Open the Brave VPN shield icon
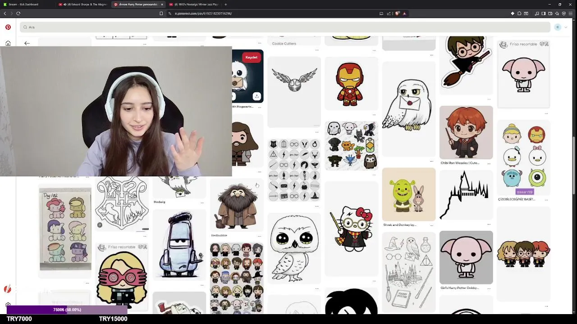This screenshot has height=324, width=577. click(x=564, y=13)
